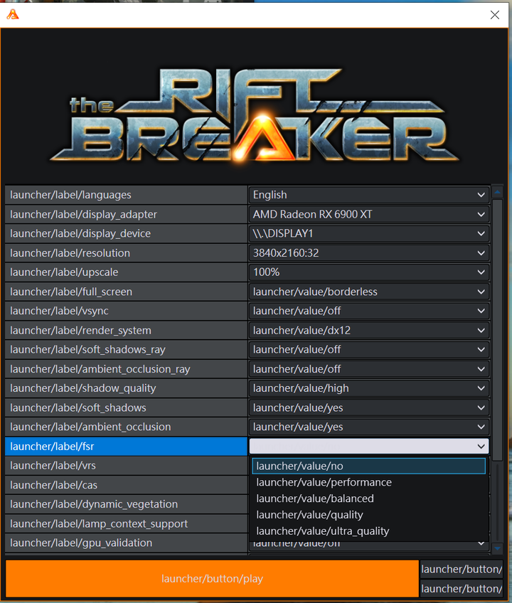Select launcher/value/no in fsr list
The image size is (512, 603).
[x=368, y=466]
